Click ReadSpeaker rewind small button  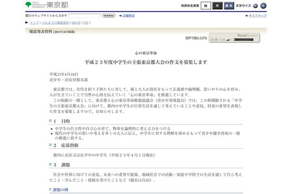[221, 40]
